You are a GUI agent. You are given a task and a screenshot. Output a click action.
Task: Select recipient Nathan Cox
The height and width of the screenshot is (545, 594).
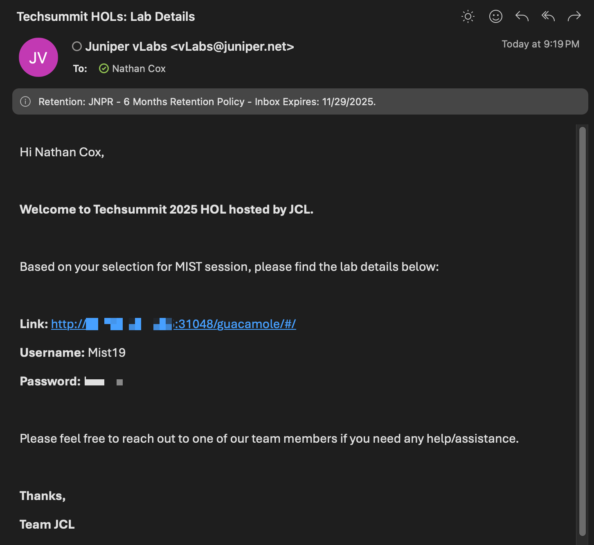[x=139, y=69]
